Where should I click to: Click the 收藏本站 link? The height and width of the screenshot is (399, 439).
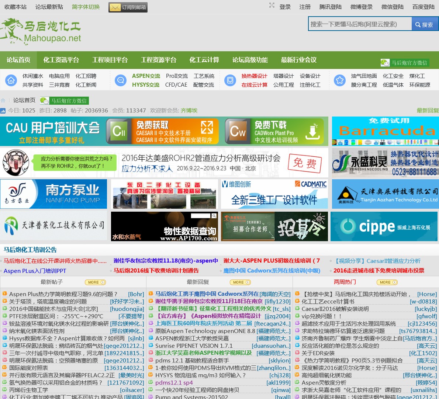pyautogui.click(x=15, y=7)
